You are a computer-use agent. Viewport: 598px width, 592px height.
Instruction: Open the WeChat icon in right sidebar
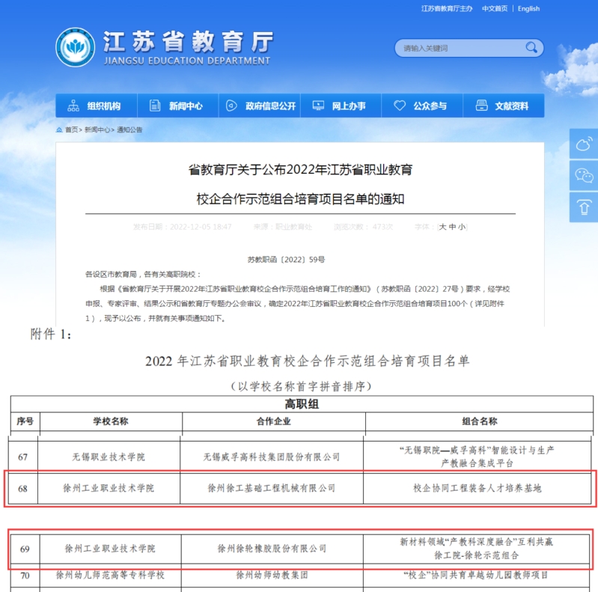pyautogui.click(x=583, y=176)
